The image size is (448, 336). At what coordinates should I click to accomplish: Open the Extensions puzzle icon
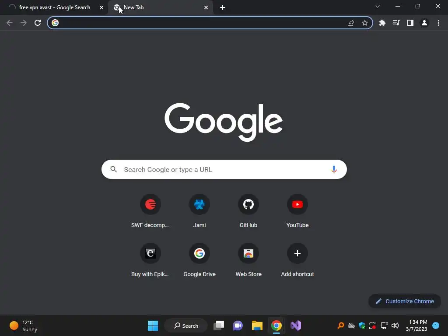[382, 23]
